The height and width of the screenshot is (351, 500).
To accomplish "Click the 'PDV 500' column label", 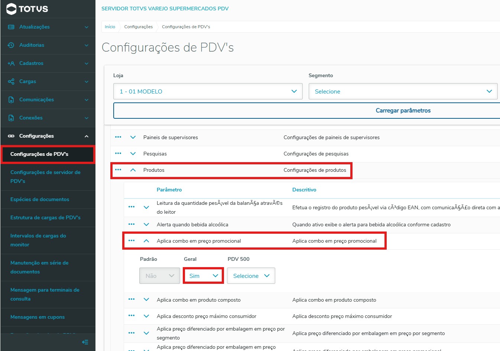I will 238,259.
